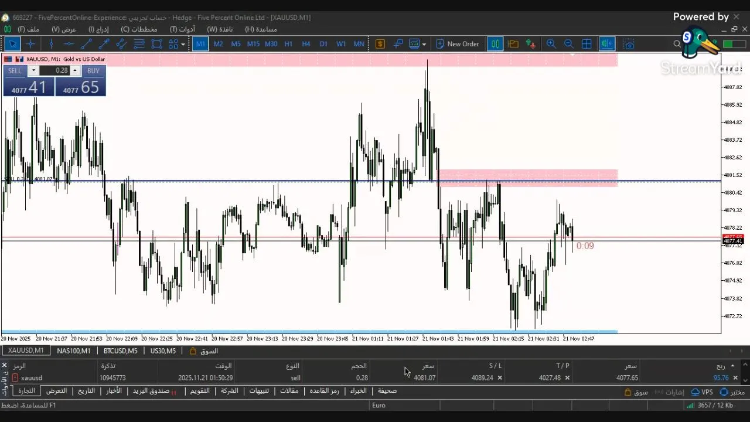Viewport: 750px width, 422px height.
Task: Open the ملف (F) menu
Action: pos(29,29)
